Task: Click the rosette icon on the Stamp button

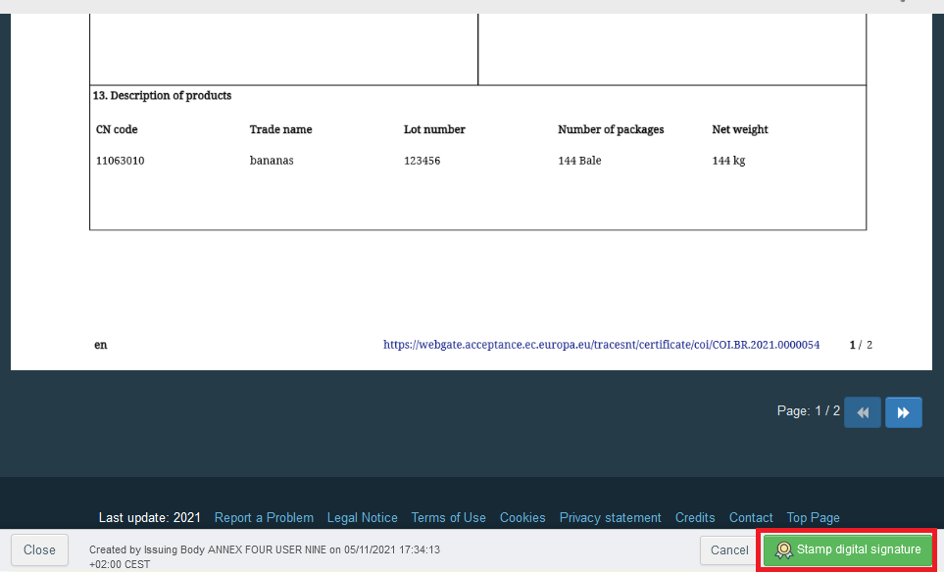Action: (x=783, y=549)
